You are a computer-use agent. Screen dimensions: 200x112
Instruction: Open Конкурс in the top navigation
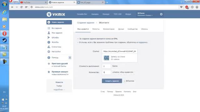pyautogui.click(x=106, y=14)
